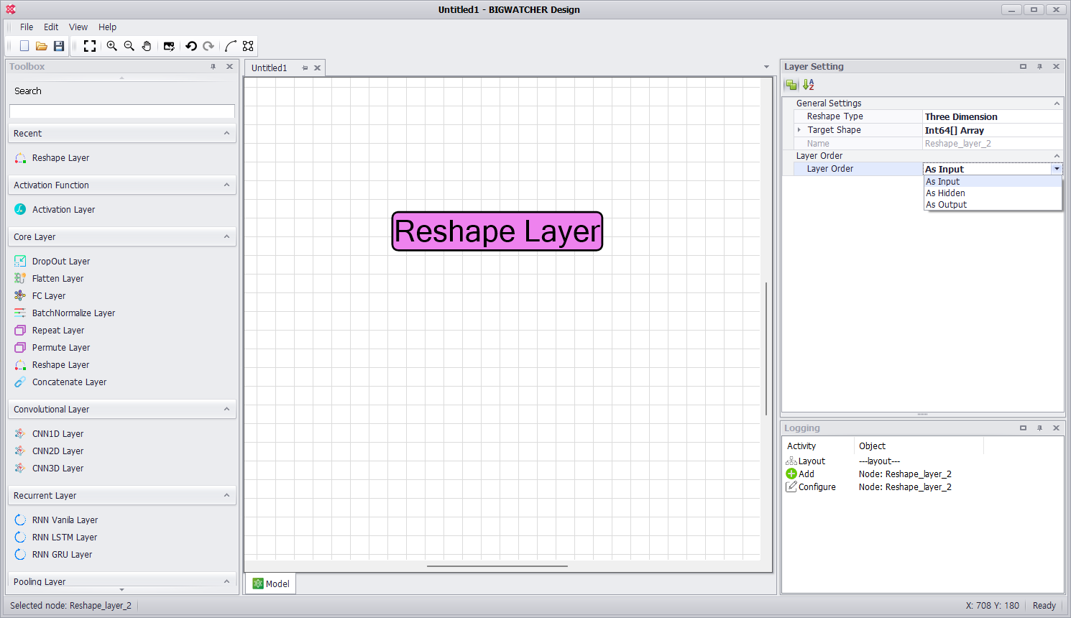The height and width of the screenshot is (618, 1071).
Task: Pick RNN LSTM Layer from the toolbox
Action: coord(65,538)
